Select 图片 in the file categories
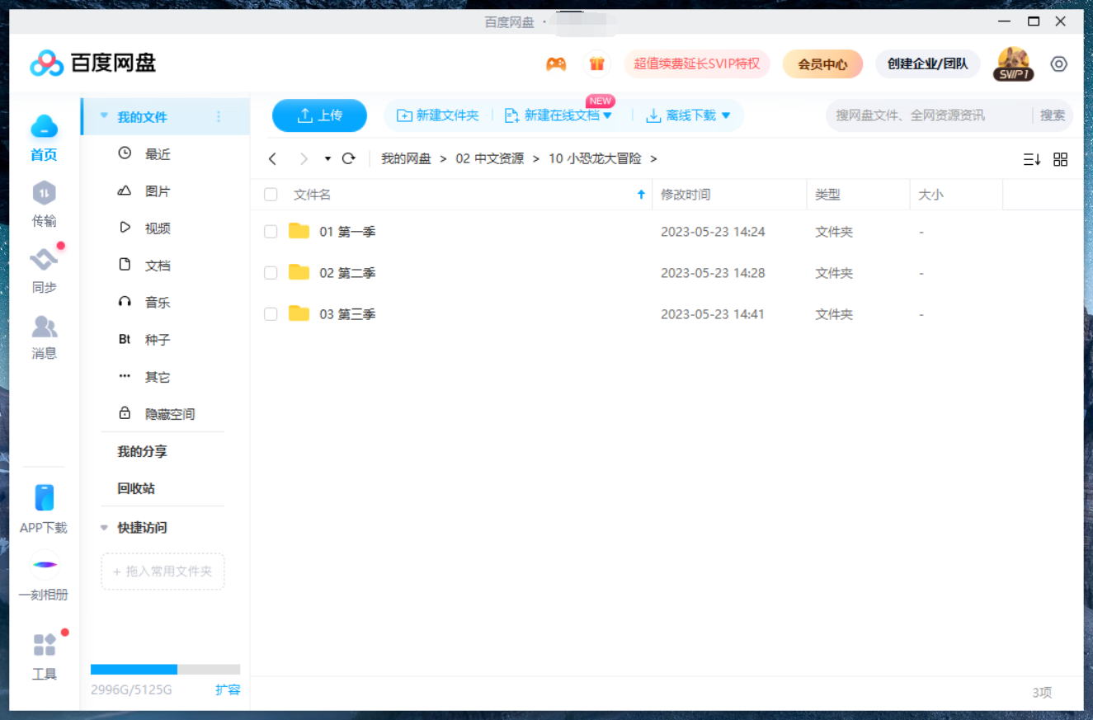Image resolution: width=1093 pixels, height=720 pixels. pyautogui.click(x=157, y=191)
